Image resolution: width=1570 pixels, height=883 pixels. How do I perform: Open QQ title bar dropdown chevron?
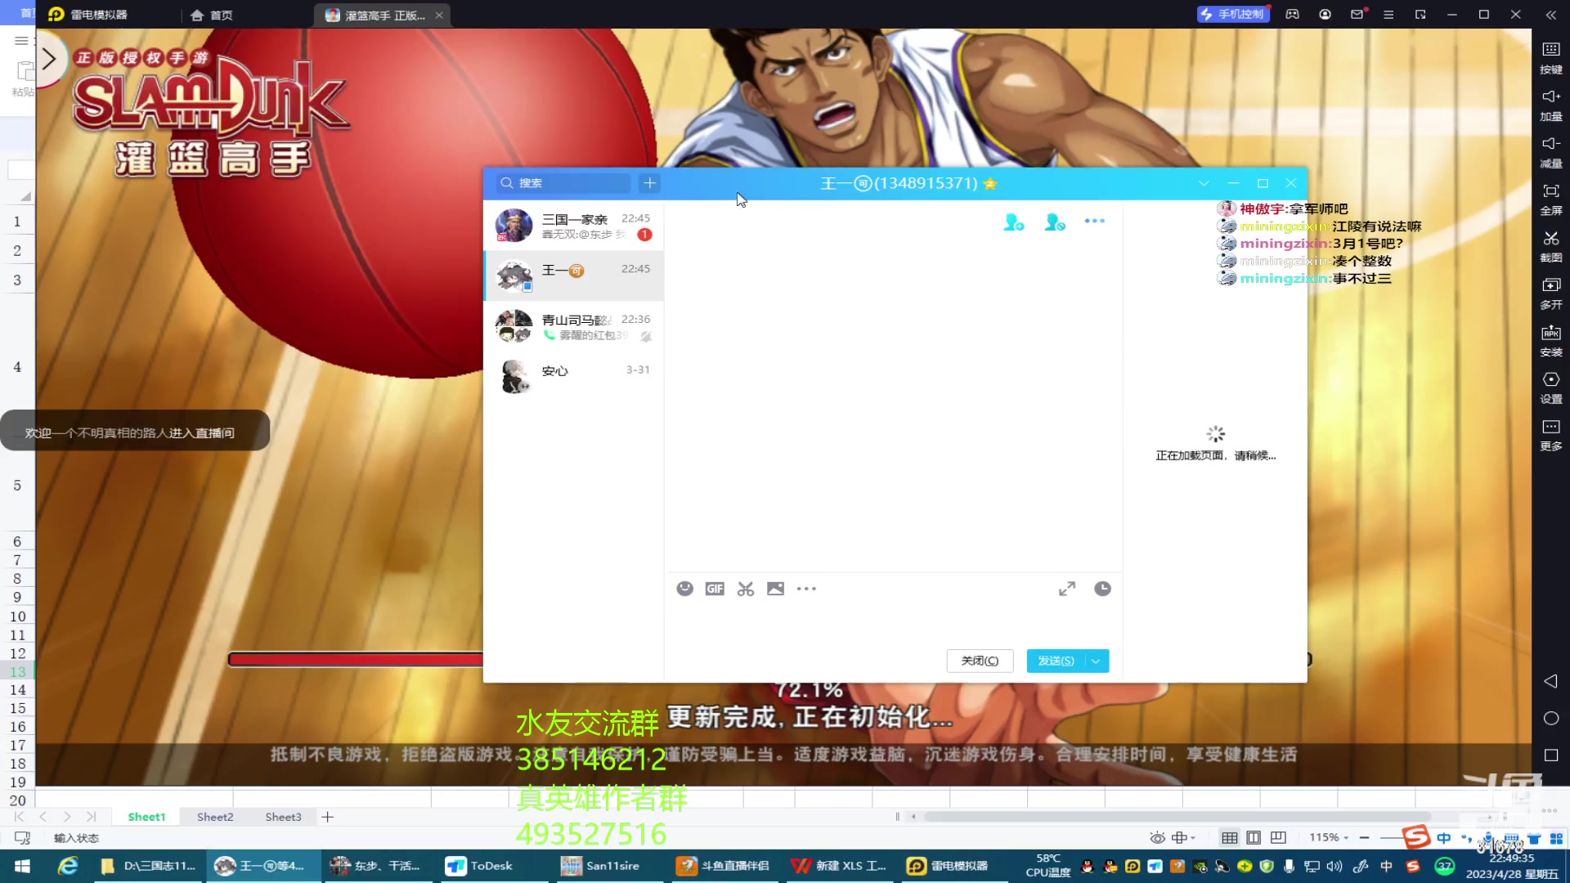tap(1204, 183)
